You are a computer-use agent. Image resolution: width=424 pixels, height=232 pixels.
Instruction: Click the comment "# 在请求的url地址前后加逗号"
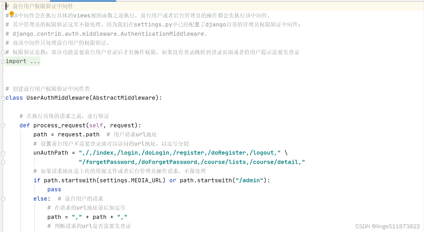pyautogui.click(x=86, y=208)
